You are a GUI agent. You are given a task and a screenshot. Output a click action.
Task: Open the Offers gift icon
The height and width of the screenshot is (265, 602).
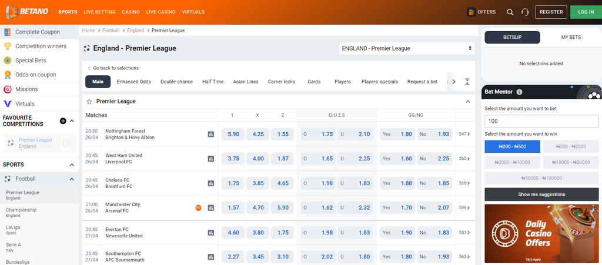(471, 12)
